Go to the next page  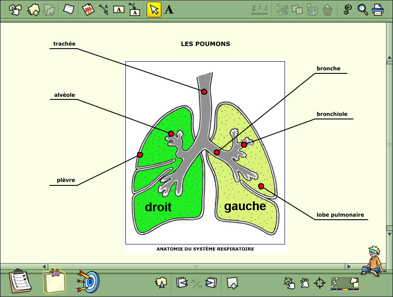coord(211,283)
